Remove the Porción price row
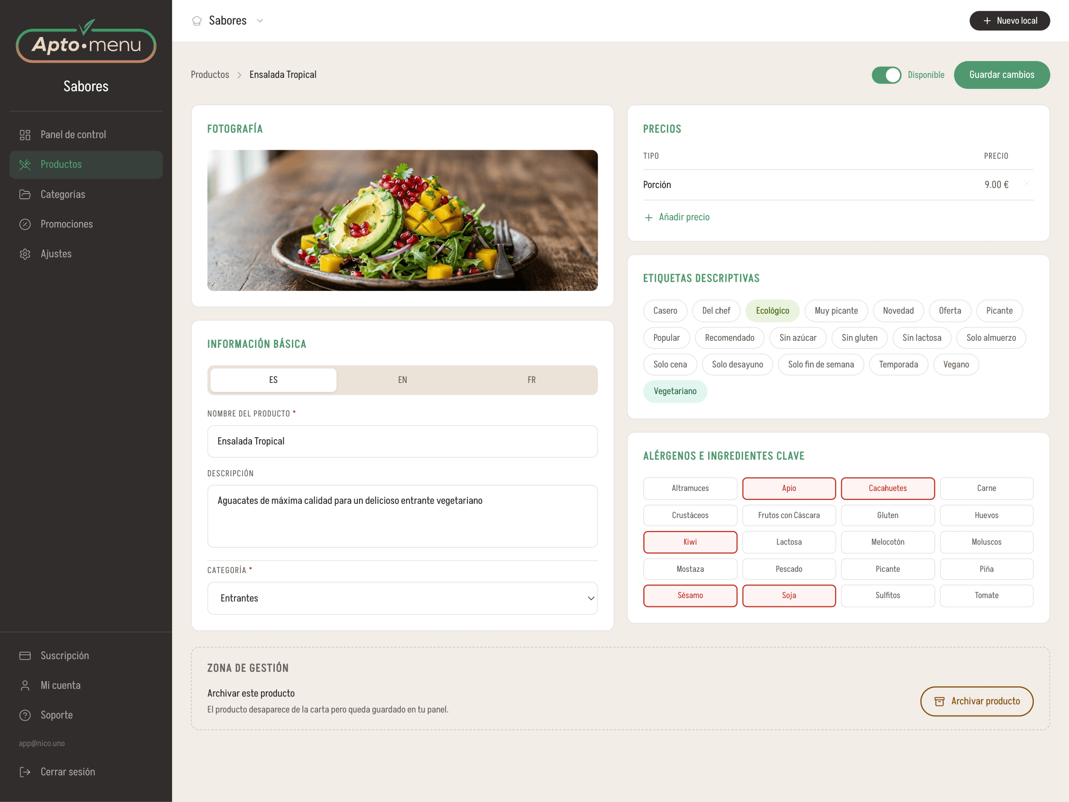Screen dimensions: 1069x802 1027,184
